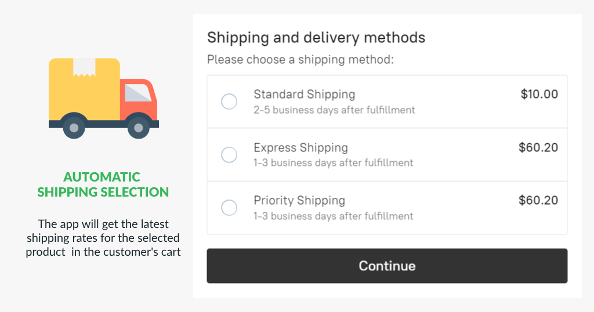Click the latest shipping rates description paragraph
This screenshot has width=594, height=312.
point(103,238)
